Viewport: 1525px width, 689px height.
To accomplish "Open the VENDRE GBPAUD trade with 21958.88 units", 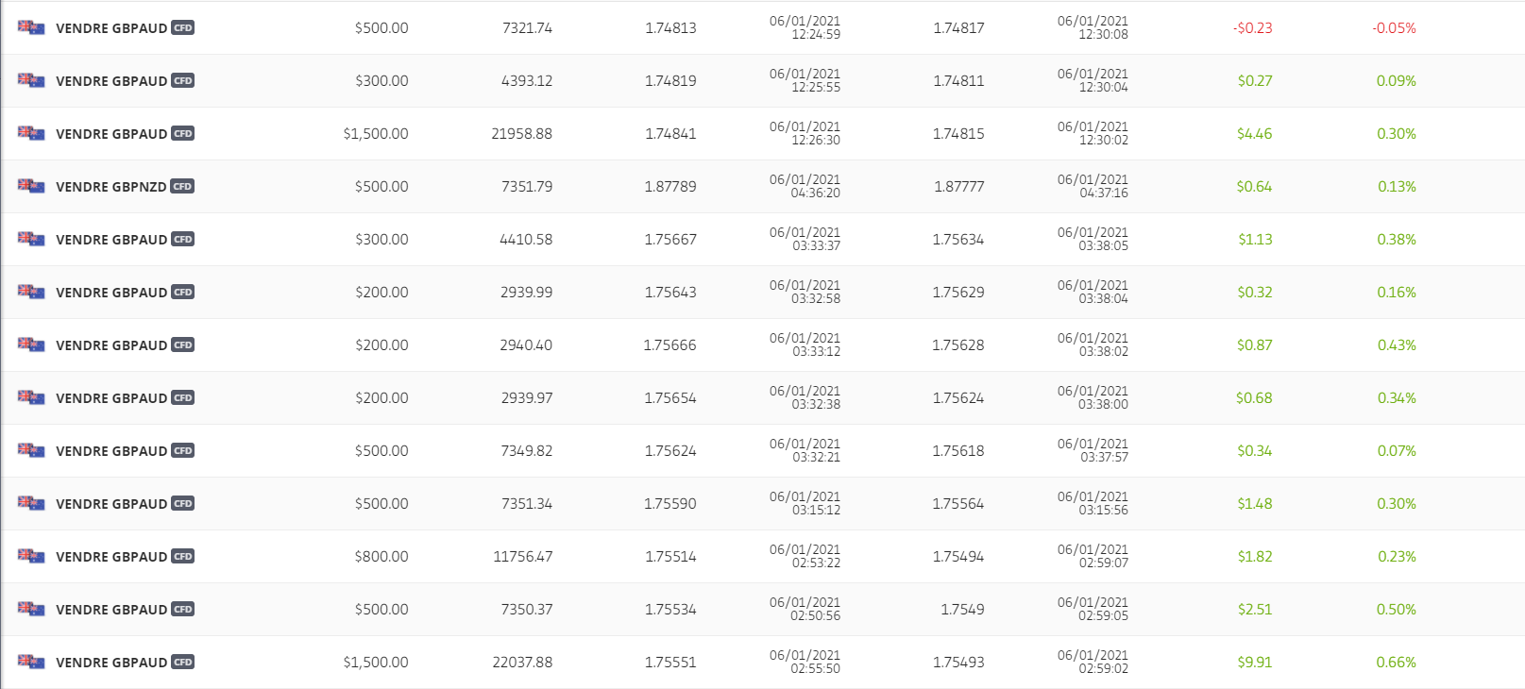I will [110, 134].
